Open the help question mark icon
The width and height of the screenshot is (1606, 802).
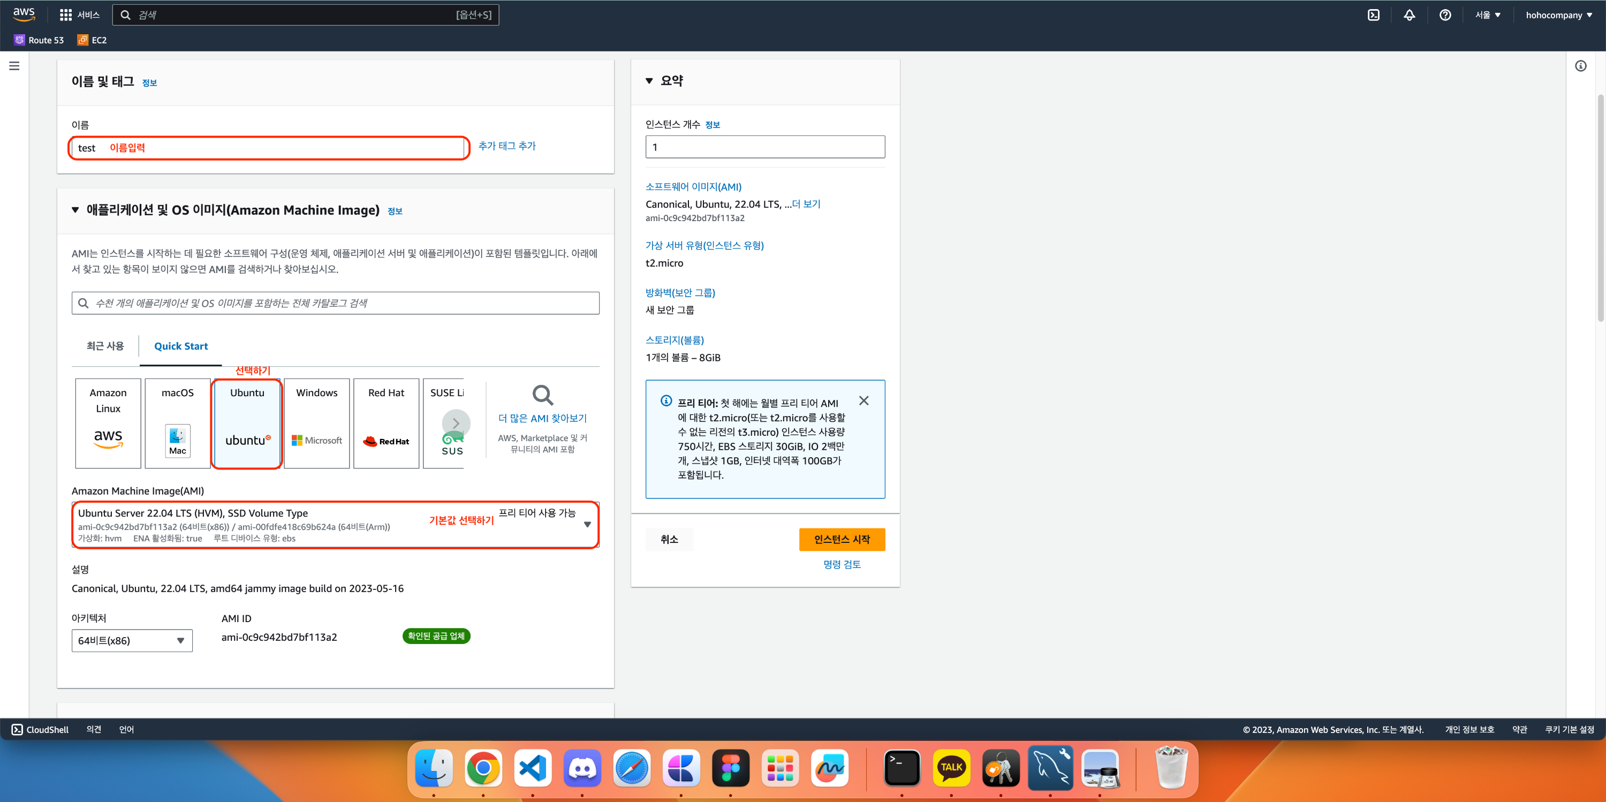(1444, 15)
